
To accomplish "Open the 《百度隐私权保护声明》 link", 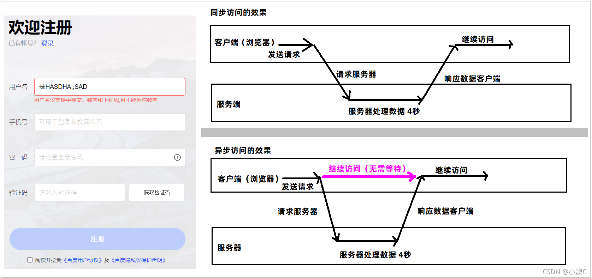I will coord(138,260).
